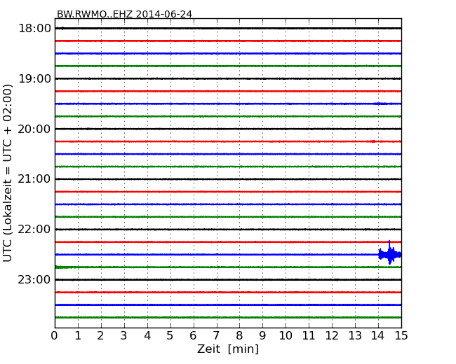This screenshot has width=456, height=364.
Task: Click x-axis tick label 11
Action: pos(309,335)
